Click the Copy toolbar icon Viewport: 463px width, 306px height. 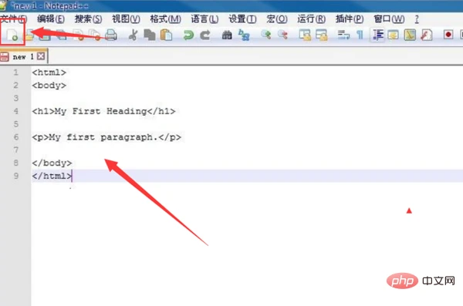click(x=150, y=35)
